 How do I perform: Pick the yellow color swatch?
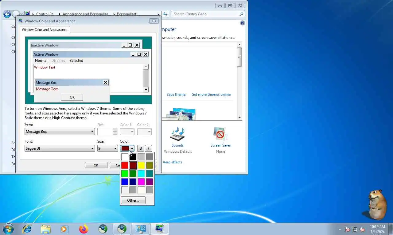(x=141, y=165)
